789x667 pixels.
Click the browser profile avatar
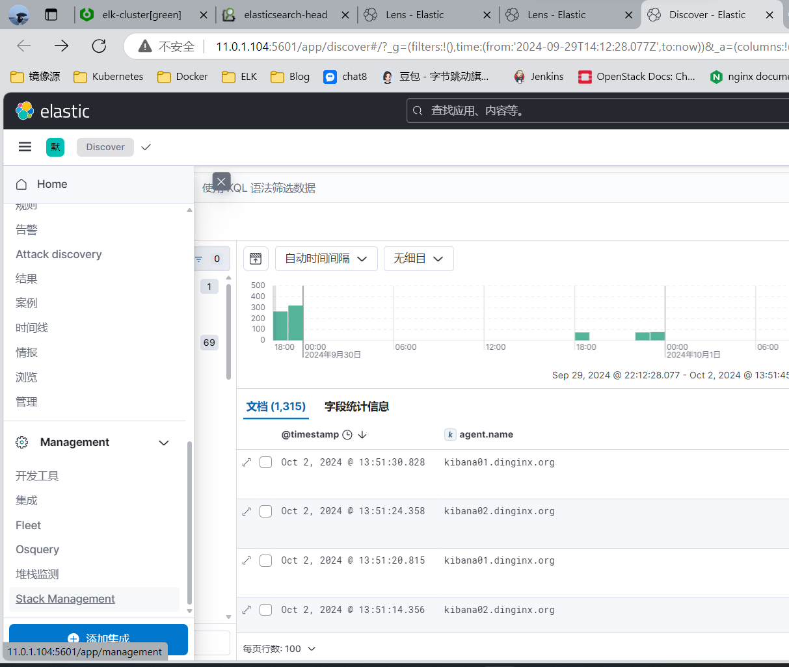click(x=19, y=14)
